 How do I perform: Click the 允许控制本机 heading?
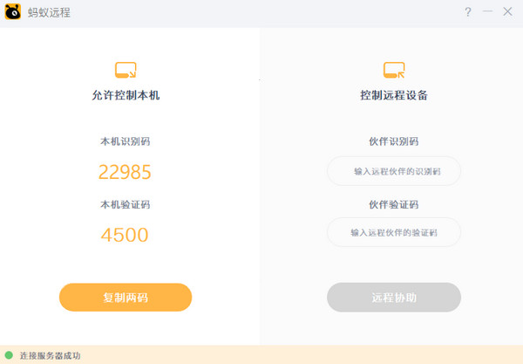click(126, 96)
